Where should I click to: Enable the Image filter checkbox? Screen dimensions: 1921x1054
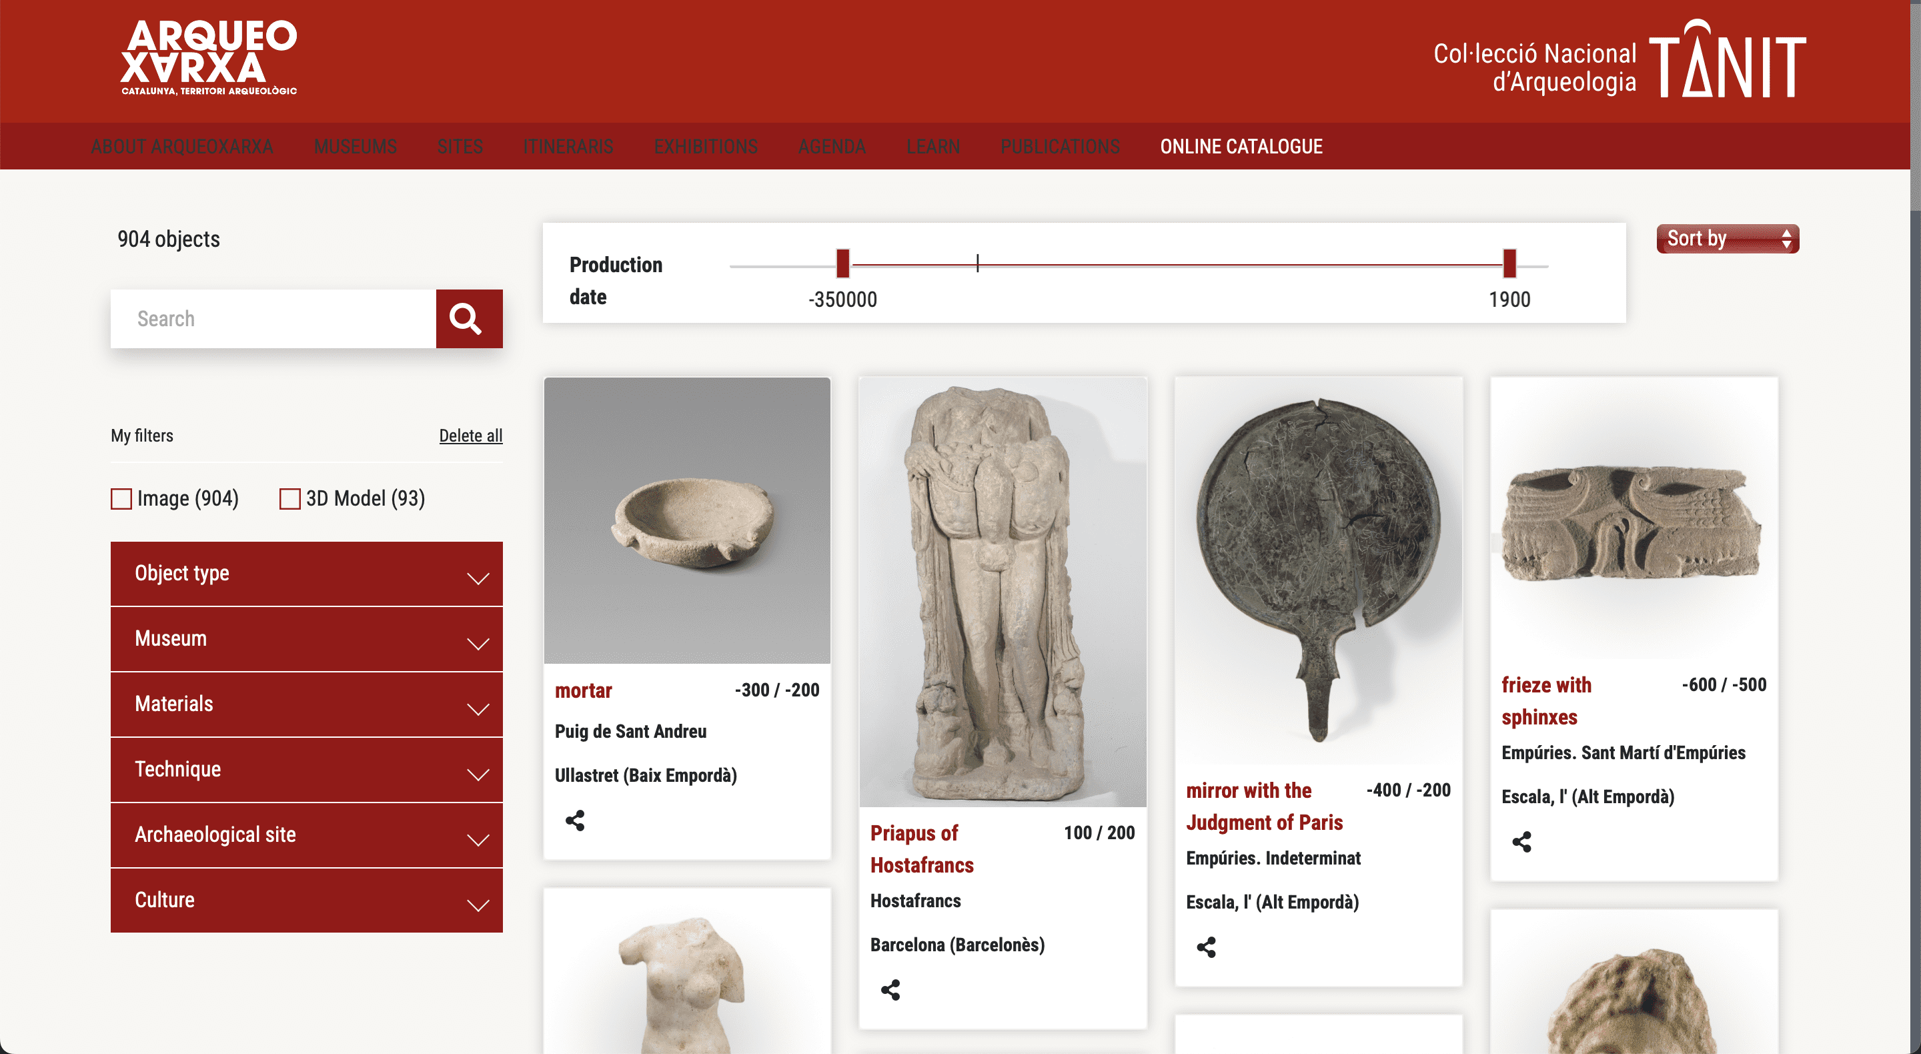pos(121,498)
